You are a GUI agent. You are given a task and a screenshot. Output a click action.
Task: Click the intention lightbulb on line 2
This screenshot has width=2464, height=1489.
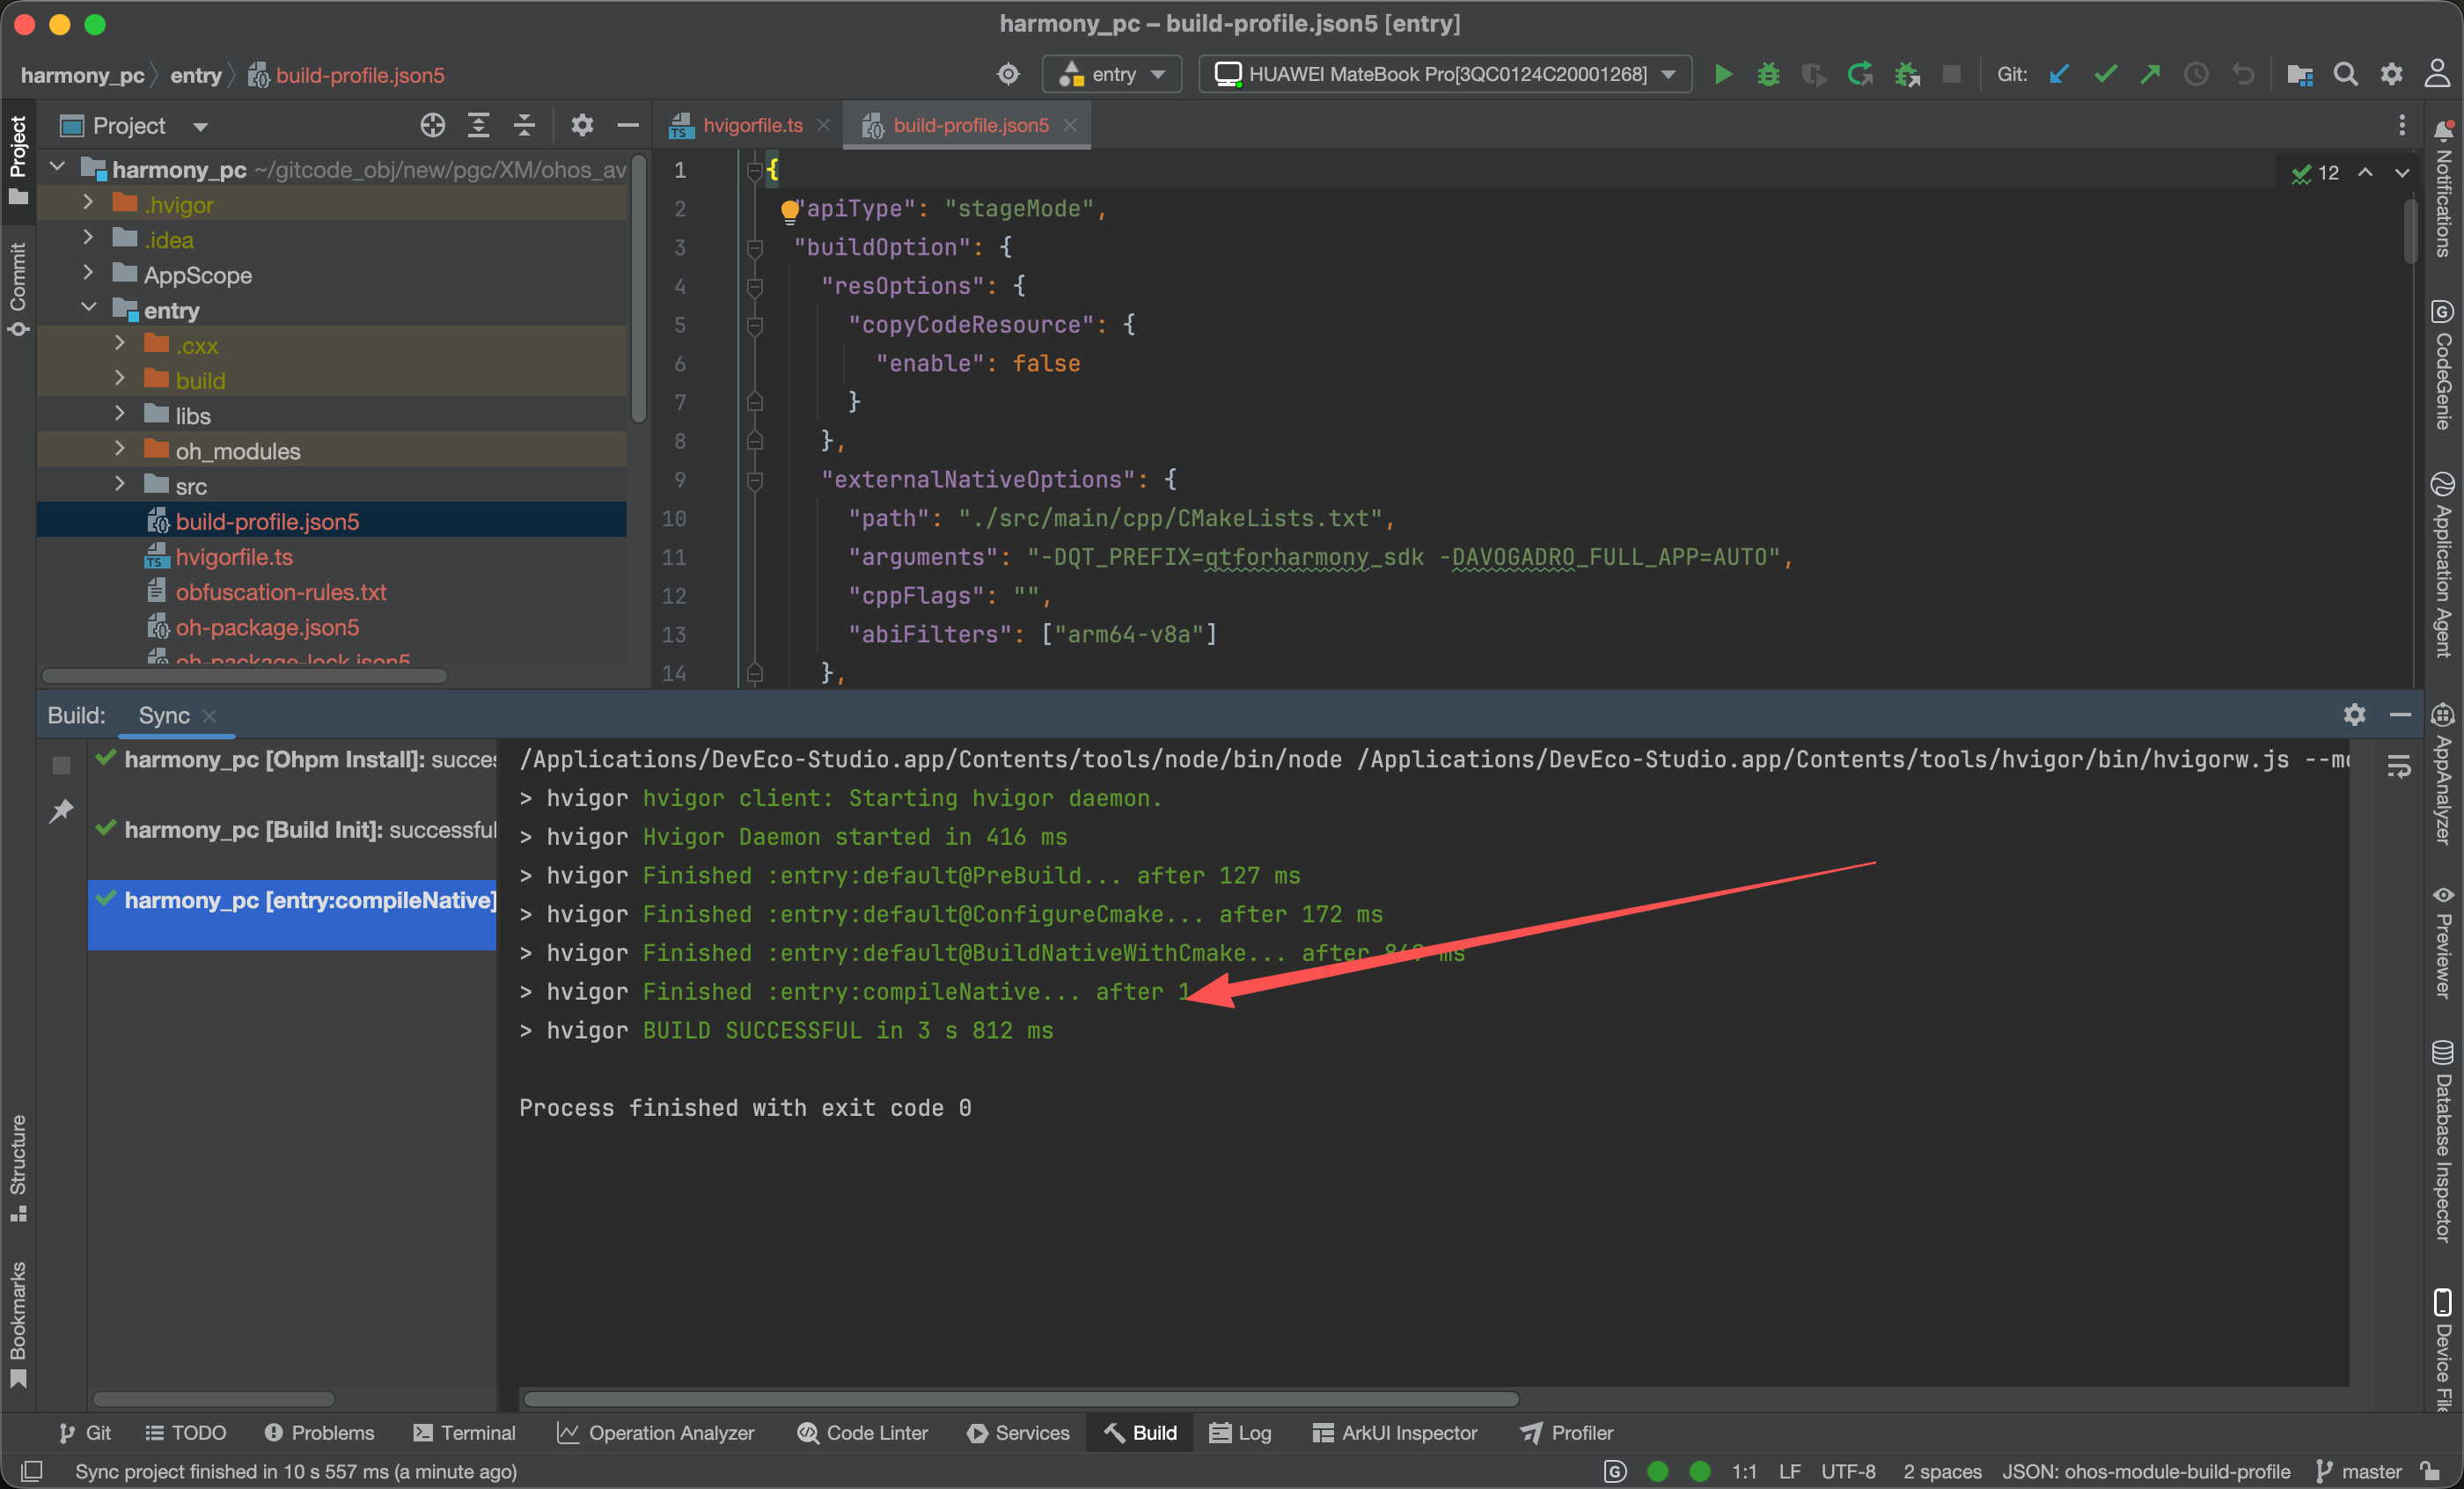click(x=789, y=210)
